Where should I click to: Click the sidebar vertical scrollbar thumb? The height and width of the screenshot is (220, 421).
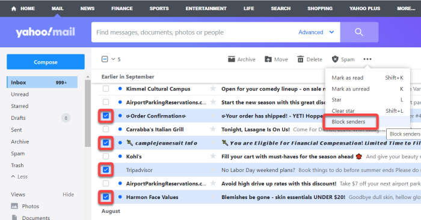pos(88,113)
